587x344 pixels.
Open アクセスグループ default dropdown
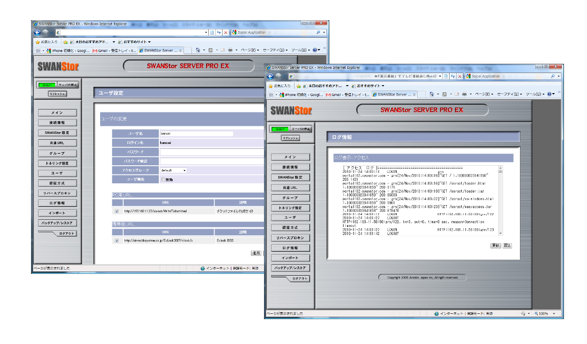click(173, 170)
